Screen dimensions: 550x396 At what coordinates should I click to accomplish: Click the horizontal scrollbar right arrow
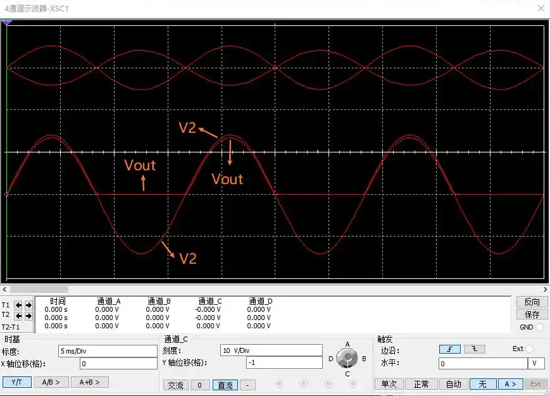click(x=545, y=290)
